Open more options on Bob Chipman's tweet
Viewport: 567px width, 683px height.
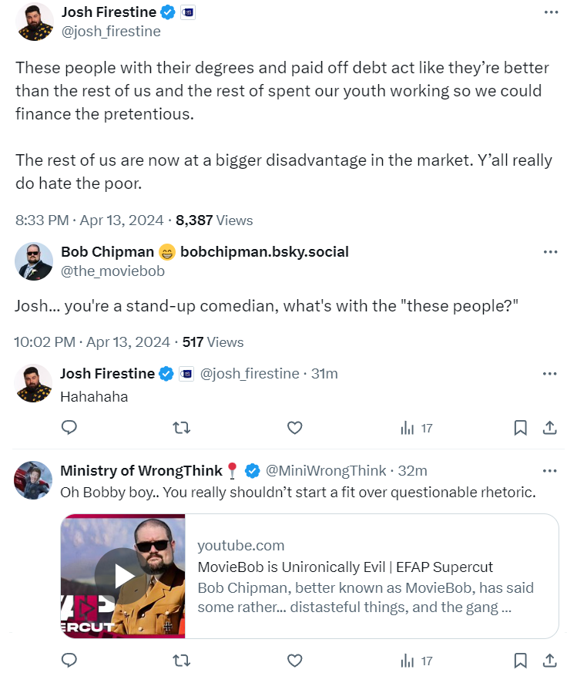pyautogui.click(x=550, y=252)
